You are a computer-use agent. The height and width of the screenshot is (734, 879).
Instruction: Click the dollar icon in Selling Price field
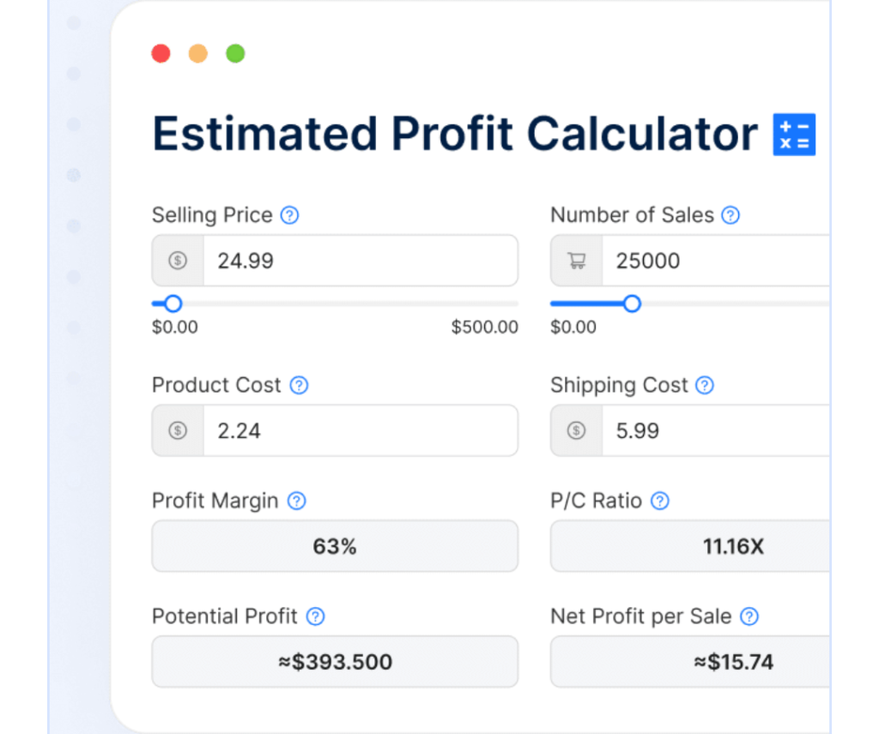click(178, 261)
